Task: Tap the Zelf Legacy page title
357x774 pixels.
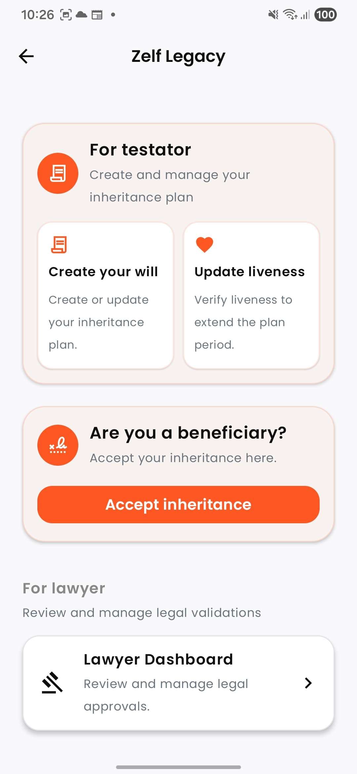Action: pos(178,56)
